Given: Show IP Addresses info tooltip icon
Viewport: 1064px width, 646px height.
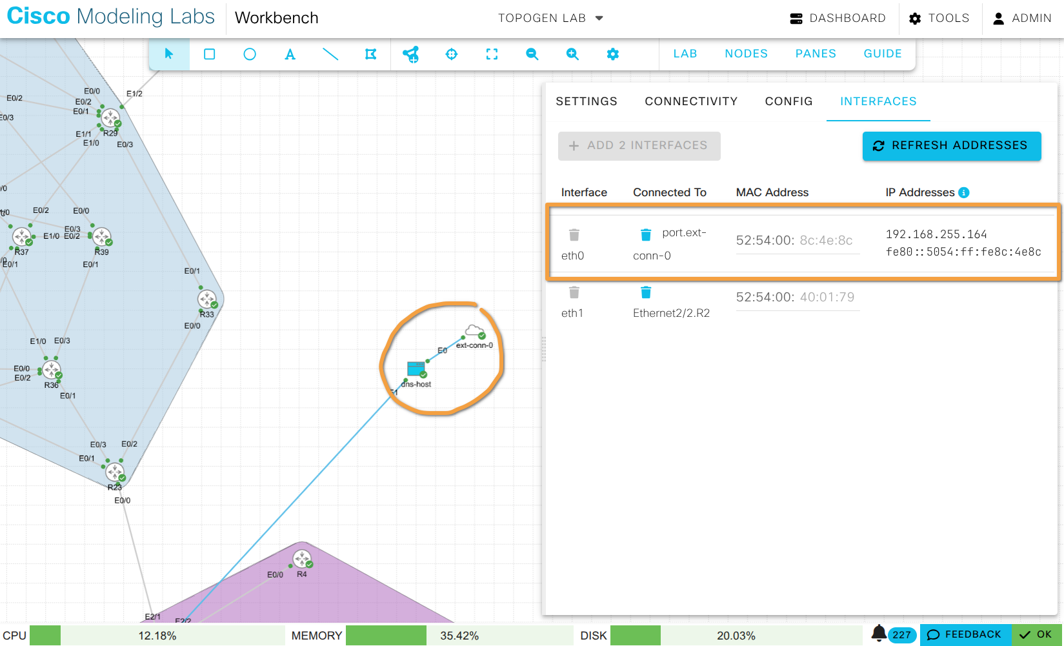Looking at the screenshot, I should 964,192.
